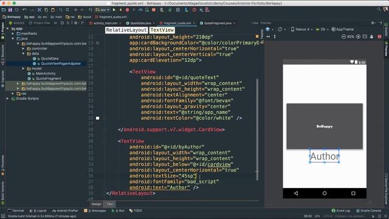
Task: Click the Open folder toolbar icon
Action: coord(4,10)
